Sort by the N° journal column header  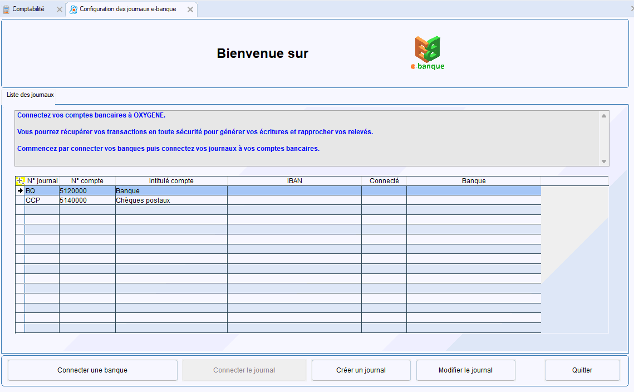[42, 181]
